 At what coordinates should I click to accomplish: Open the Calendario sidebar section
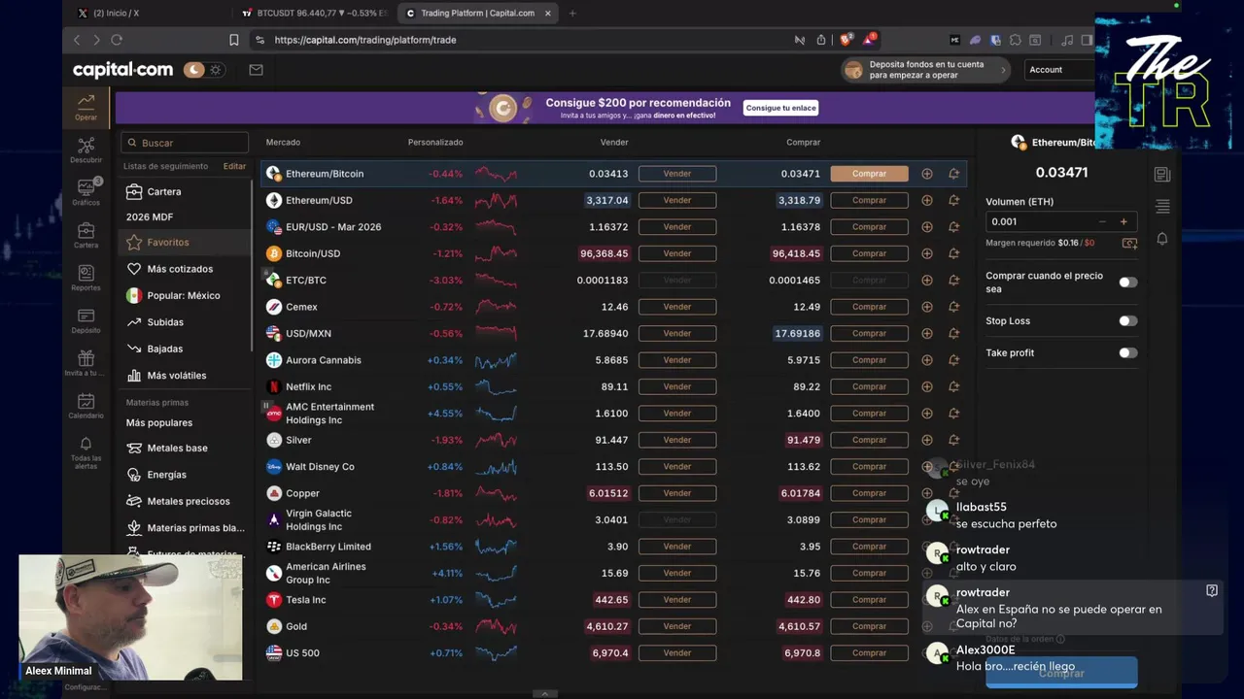[x=86, y=406]
